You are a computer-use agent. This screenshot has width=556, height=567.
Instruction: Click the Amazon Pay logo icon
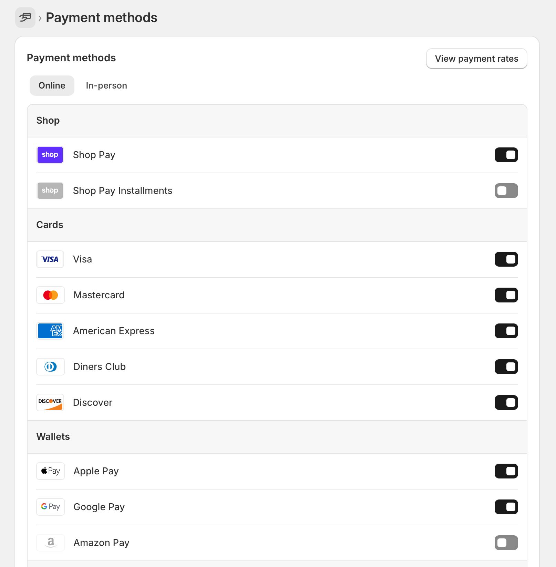[50, 543]
